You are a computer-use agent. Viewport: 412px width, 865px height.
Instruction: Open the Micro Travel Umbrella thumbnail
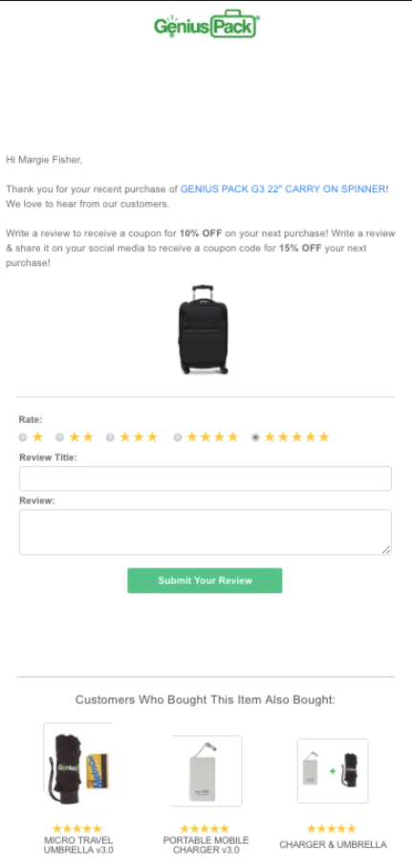click(x=77, y=765)
